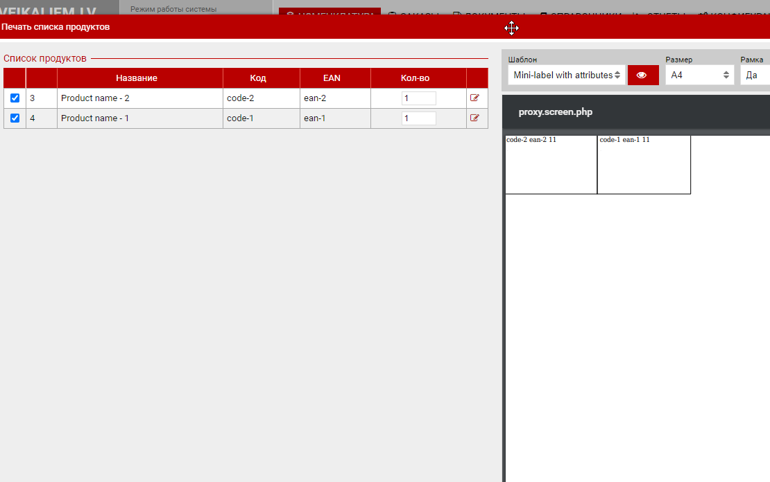This screenshot has width=770, height=482.
Task: Click the Название column header
Action: 137,78
